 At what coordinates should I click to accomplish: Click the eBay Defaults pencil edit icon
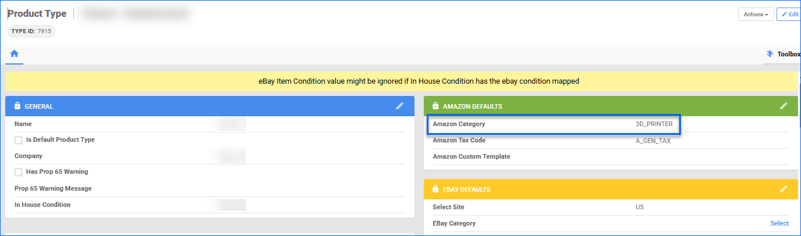[784, 189]
